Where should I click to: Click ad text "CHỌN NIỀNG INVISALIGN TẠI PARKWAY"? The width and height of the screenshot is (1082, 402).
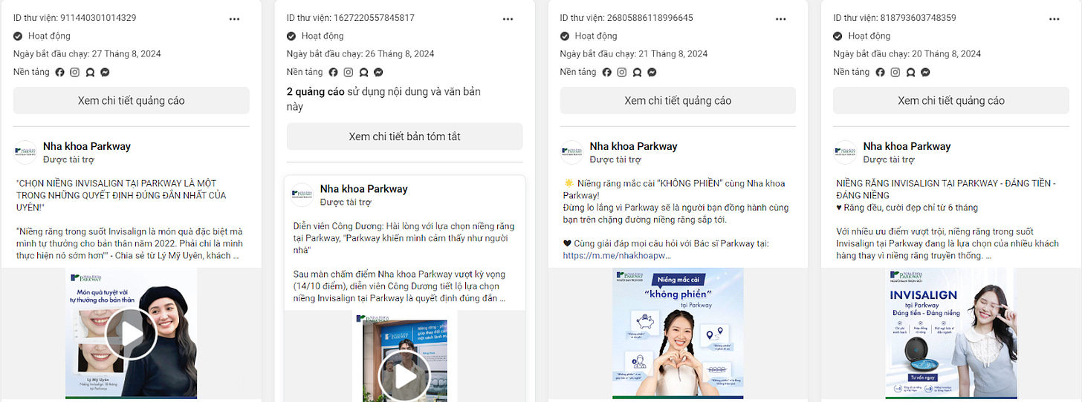click(122, 196)
